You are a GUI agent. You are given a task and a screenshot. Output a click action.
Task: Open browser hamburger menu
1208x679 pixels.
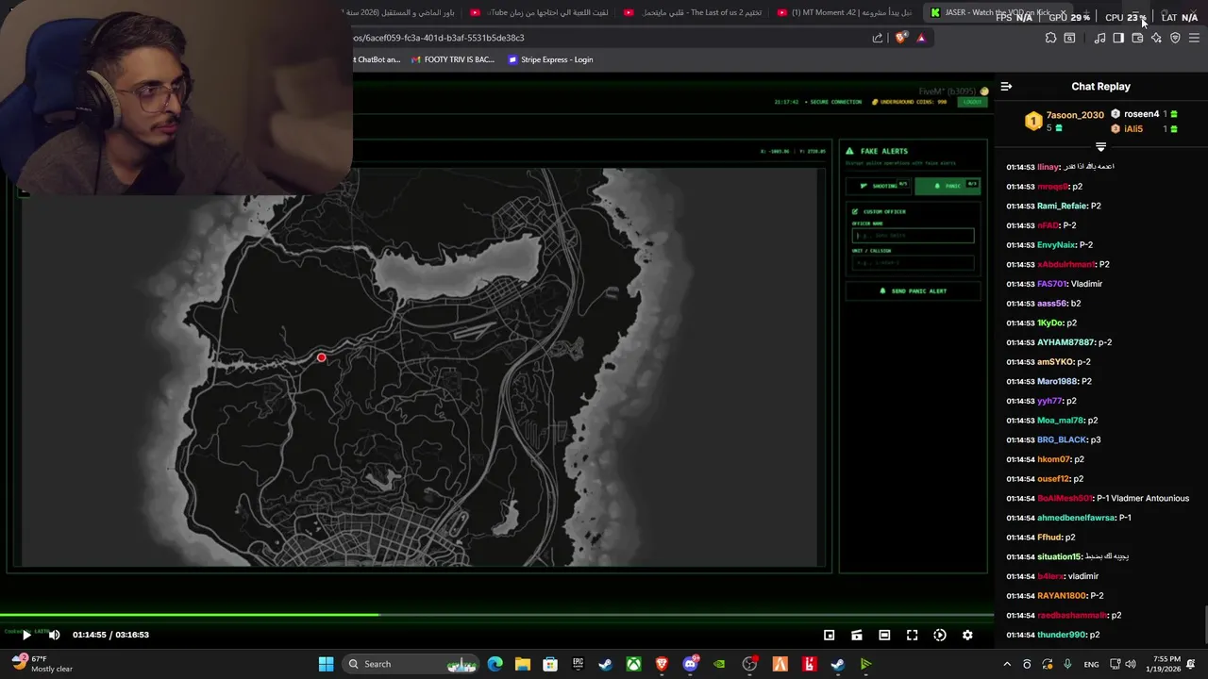(1194, 38)
